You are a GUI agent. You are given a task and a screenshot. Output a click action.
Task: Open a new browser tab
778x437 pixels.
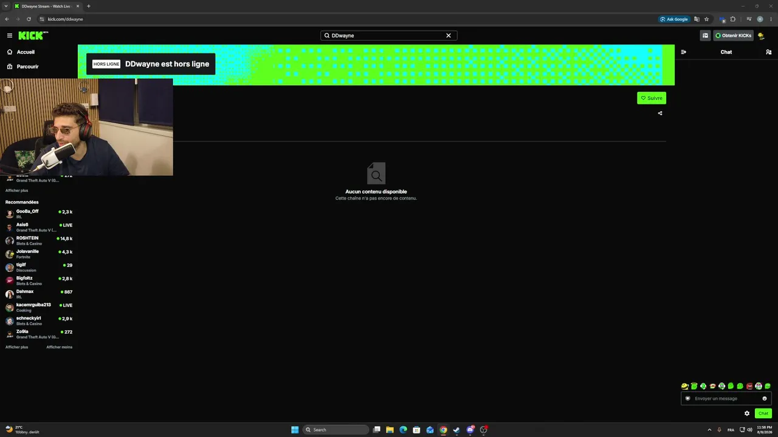point(89,6)
